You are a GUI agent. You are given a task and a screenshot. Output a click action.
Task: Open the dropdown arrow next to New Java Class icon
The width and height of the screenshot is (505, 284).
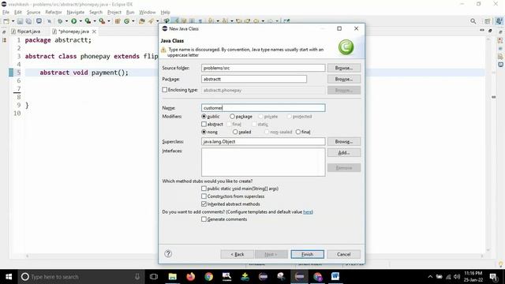pos(133,21)
